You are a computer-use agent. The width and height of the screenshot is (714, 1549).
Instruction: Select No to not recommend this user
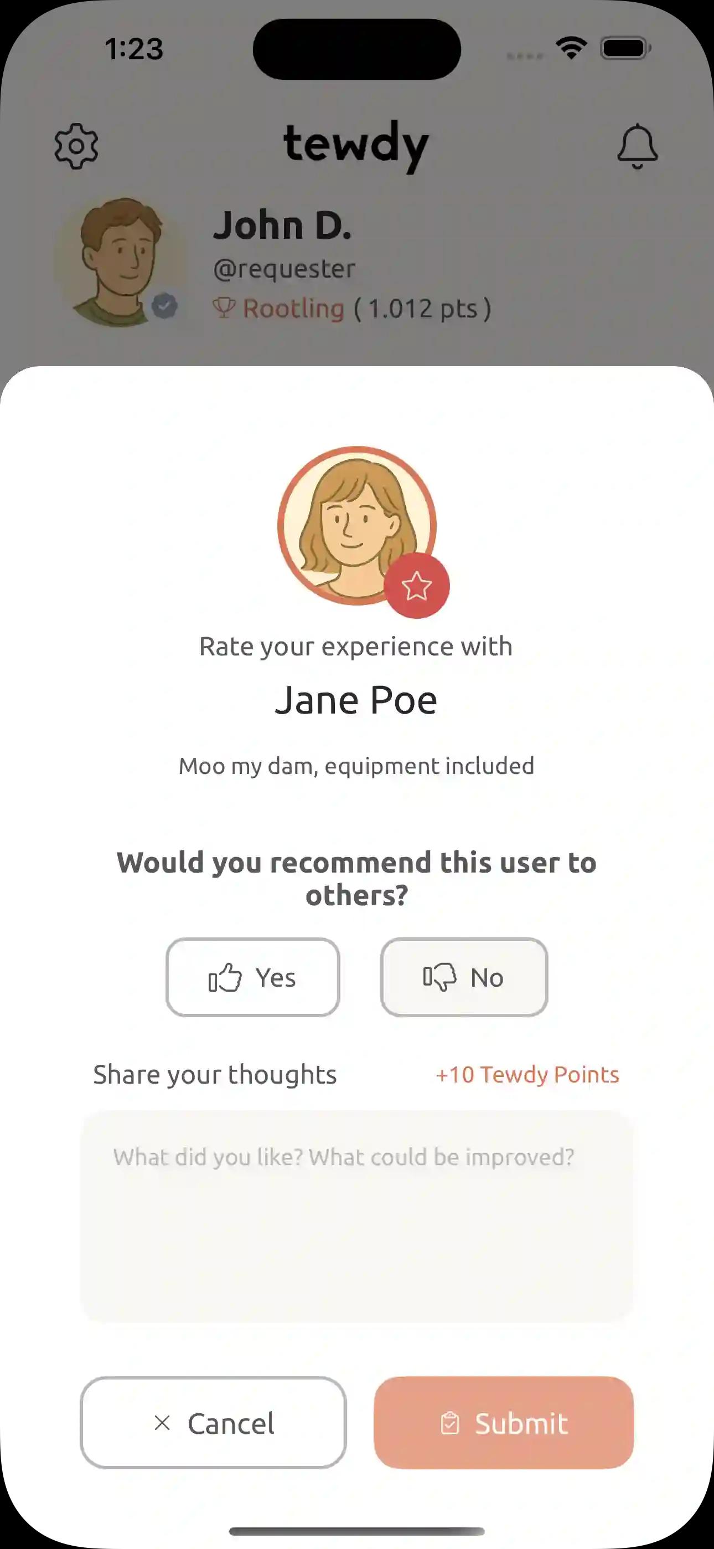pyautogui.click(x=464, y=977)
